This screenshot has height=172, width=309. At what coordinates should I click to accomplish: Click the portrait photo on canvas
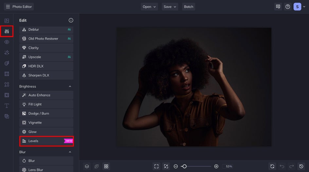(x=194, y=87)
